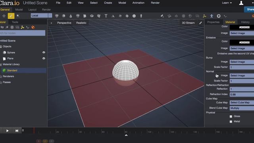Create a cone primitive from toolbar
The image size is (254, 143).
71,16
